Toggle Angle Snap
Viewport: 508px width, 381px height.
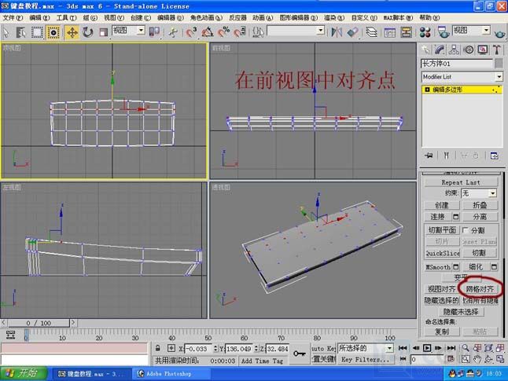tap(208, 32)
